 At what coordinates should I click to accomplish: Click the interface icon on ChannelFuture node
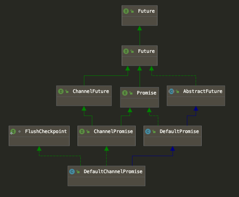point(60,91)
